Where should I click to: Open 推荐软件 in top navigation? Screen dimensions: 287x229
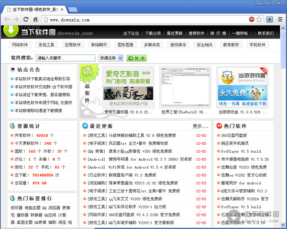coord(197,33)
